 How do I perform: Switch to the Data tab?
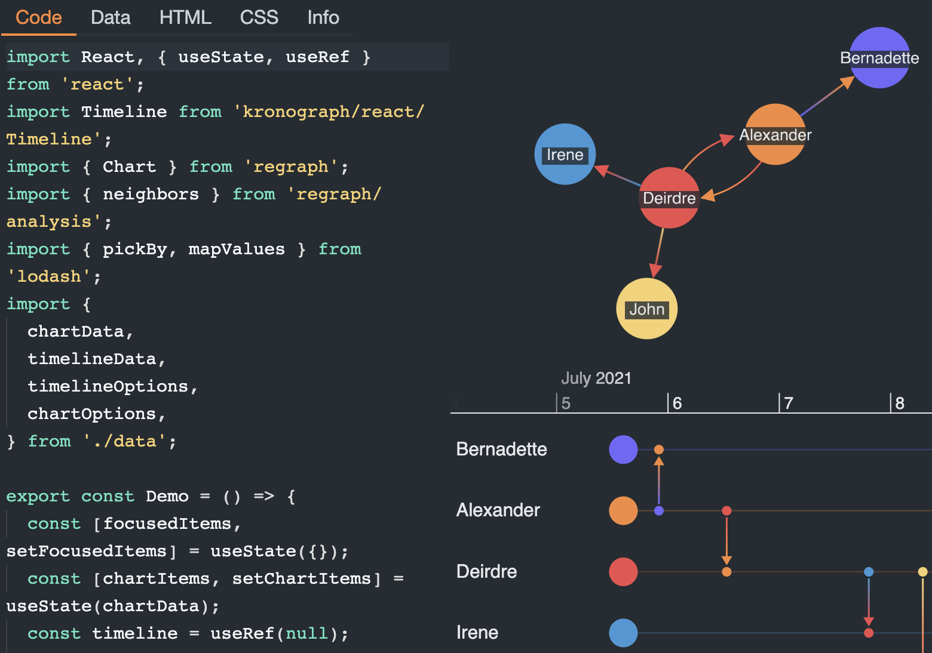coord(111,17)
